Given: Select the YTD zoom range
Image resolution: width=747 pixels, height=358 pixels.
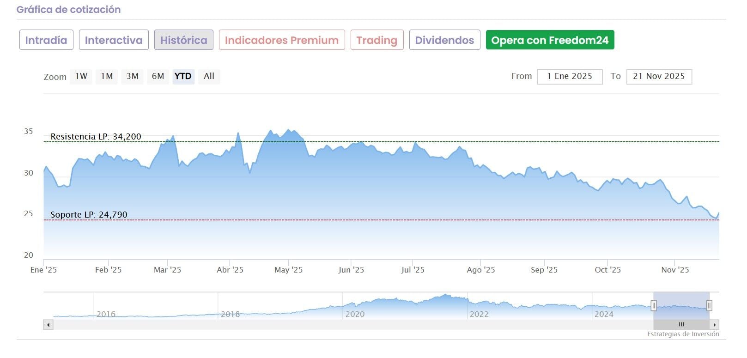Looking at the screenshot, I should pyautogui.click(x=183, y=76).
